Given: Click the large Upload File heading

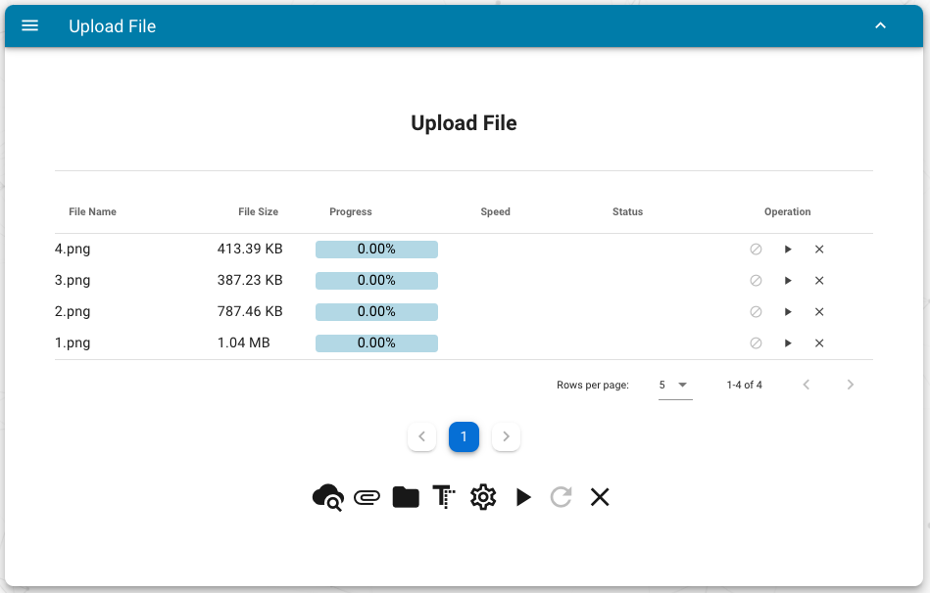Looking at the screenshot, I should click(464, 123).
